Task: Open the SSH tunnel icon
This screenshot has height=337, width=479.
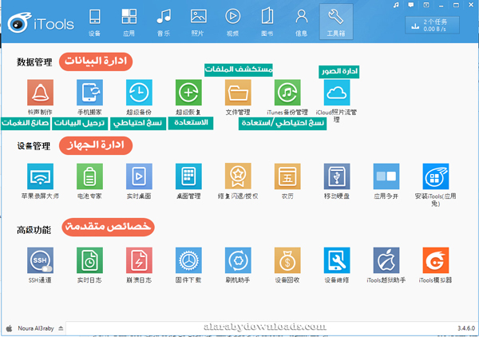Action: [40, 260]
